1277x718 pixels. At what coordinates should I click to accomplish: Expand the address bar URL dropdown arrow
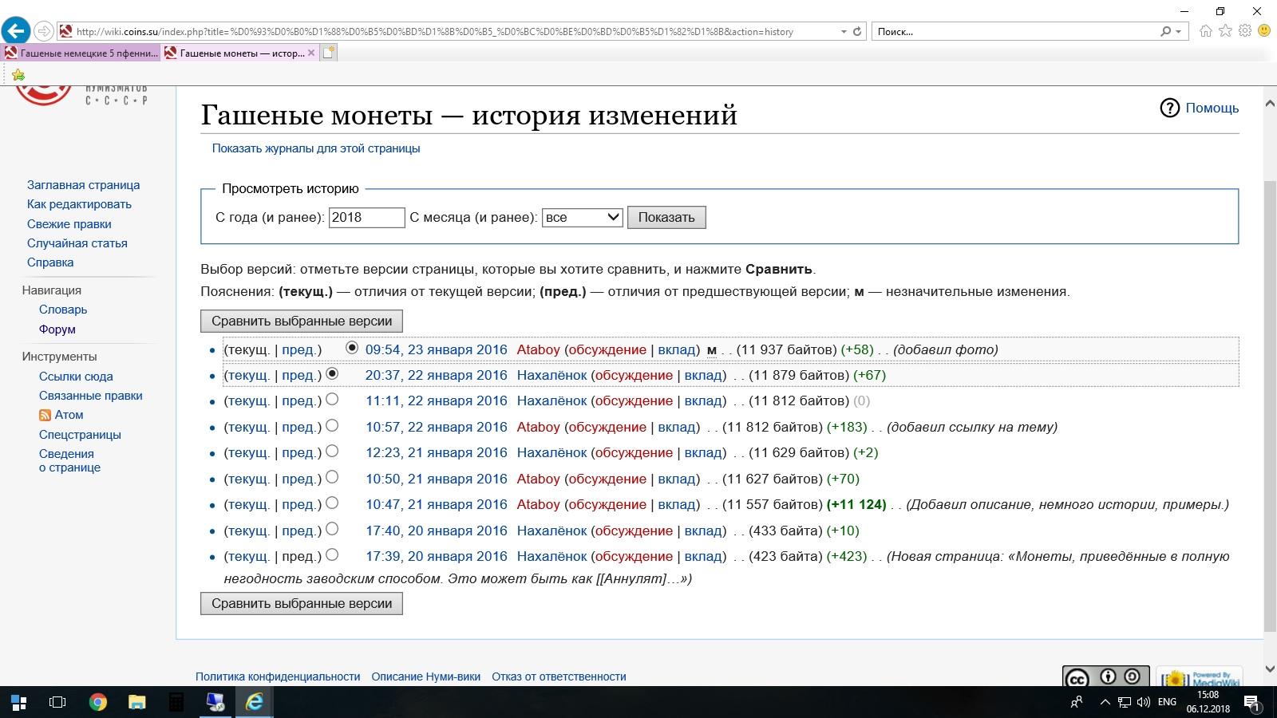pos(844,32)
